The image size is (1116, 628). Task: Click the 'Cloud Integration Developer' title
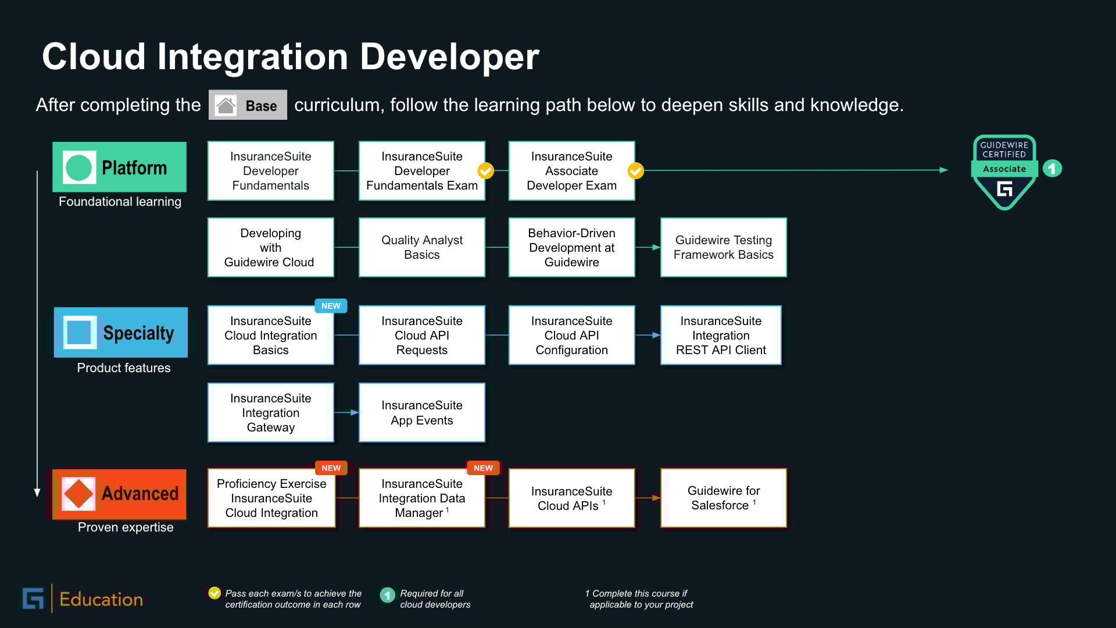tap(291, 57)
